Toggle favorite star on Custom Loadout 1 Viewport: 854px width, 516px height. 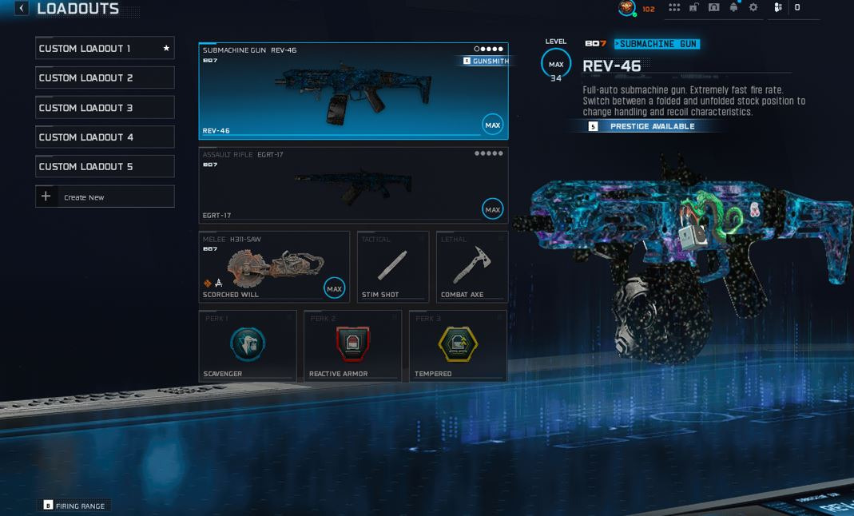pyautogui.click(x=166, y=48)
